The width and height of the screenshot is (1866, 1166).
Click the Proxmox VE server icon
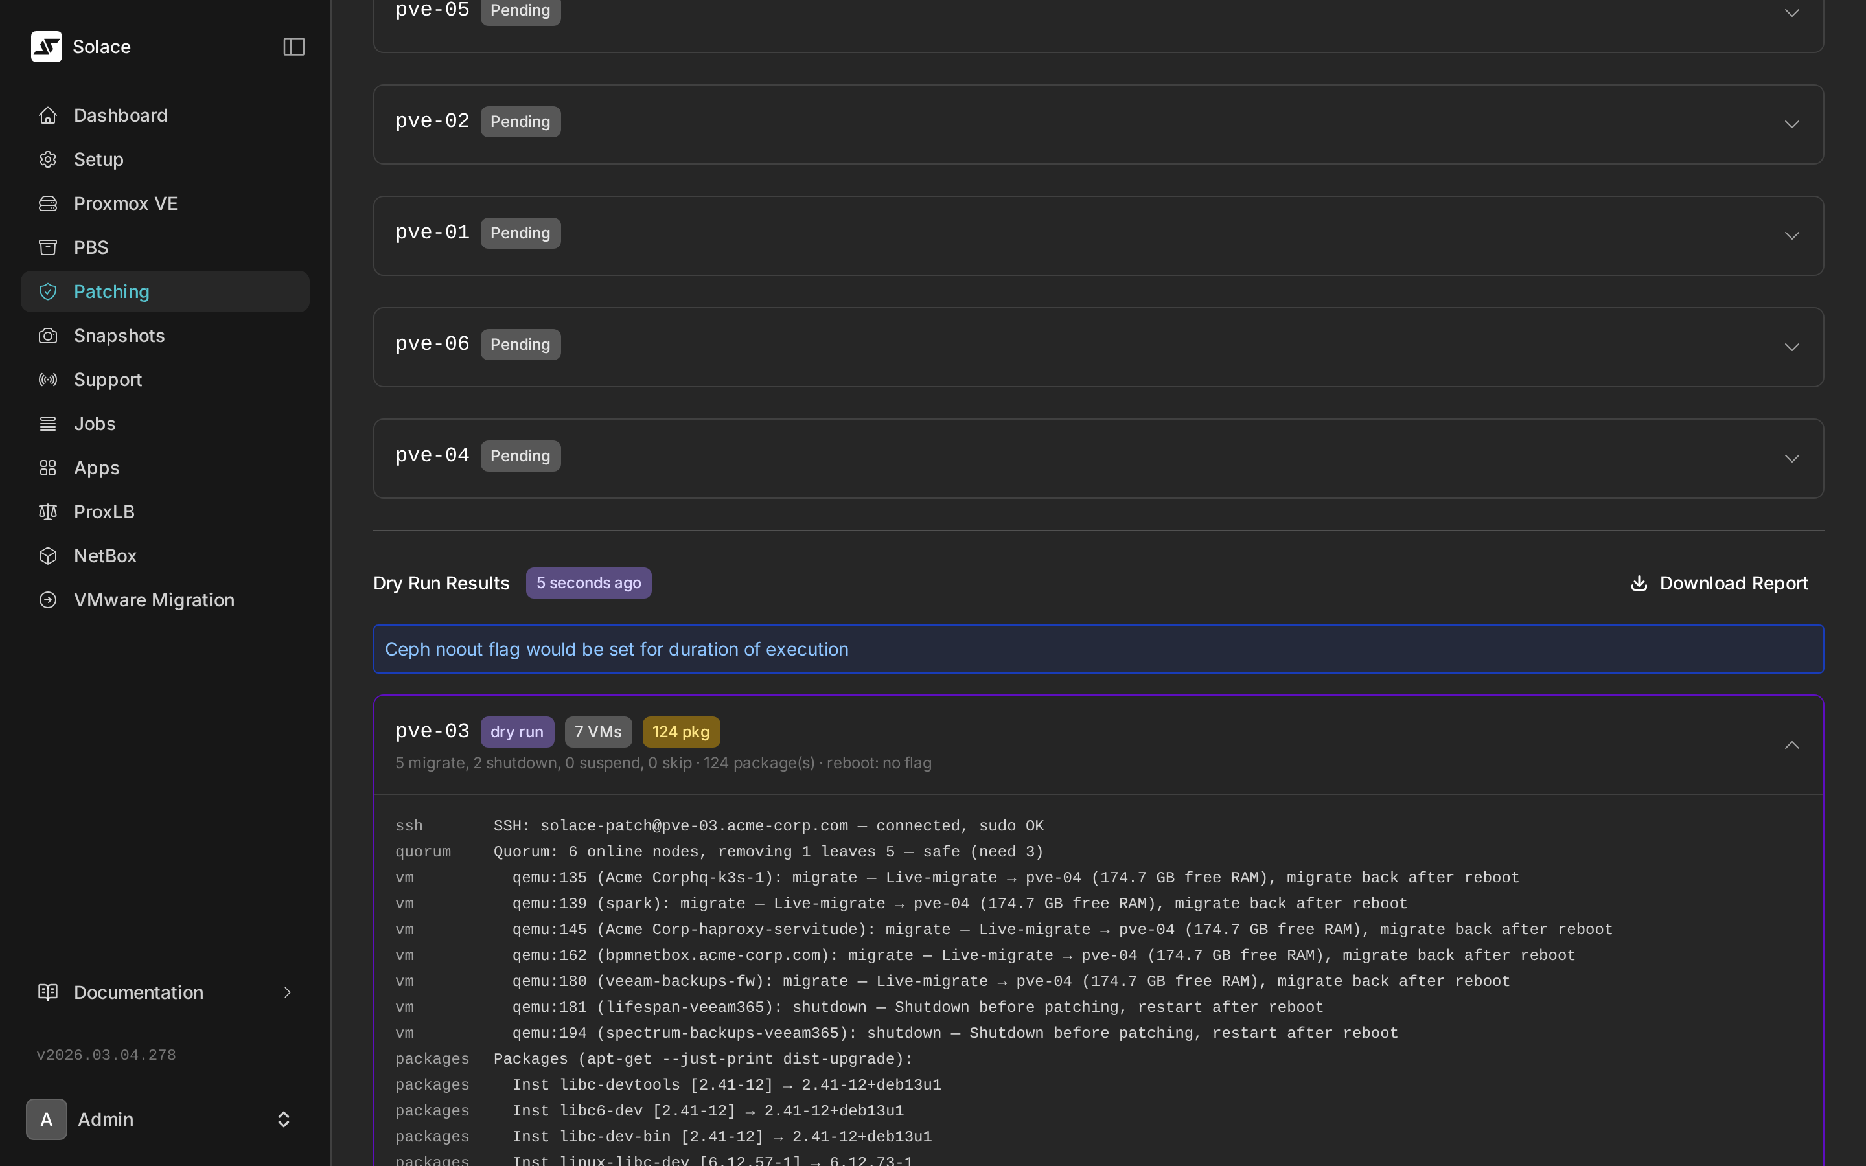click(x=48, y=203)
